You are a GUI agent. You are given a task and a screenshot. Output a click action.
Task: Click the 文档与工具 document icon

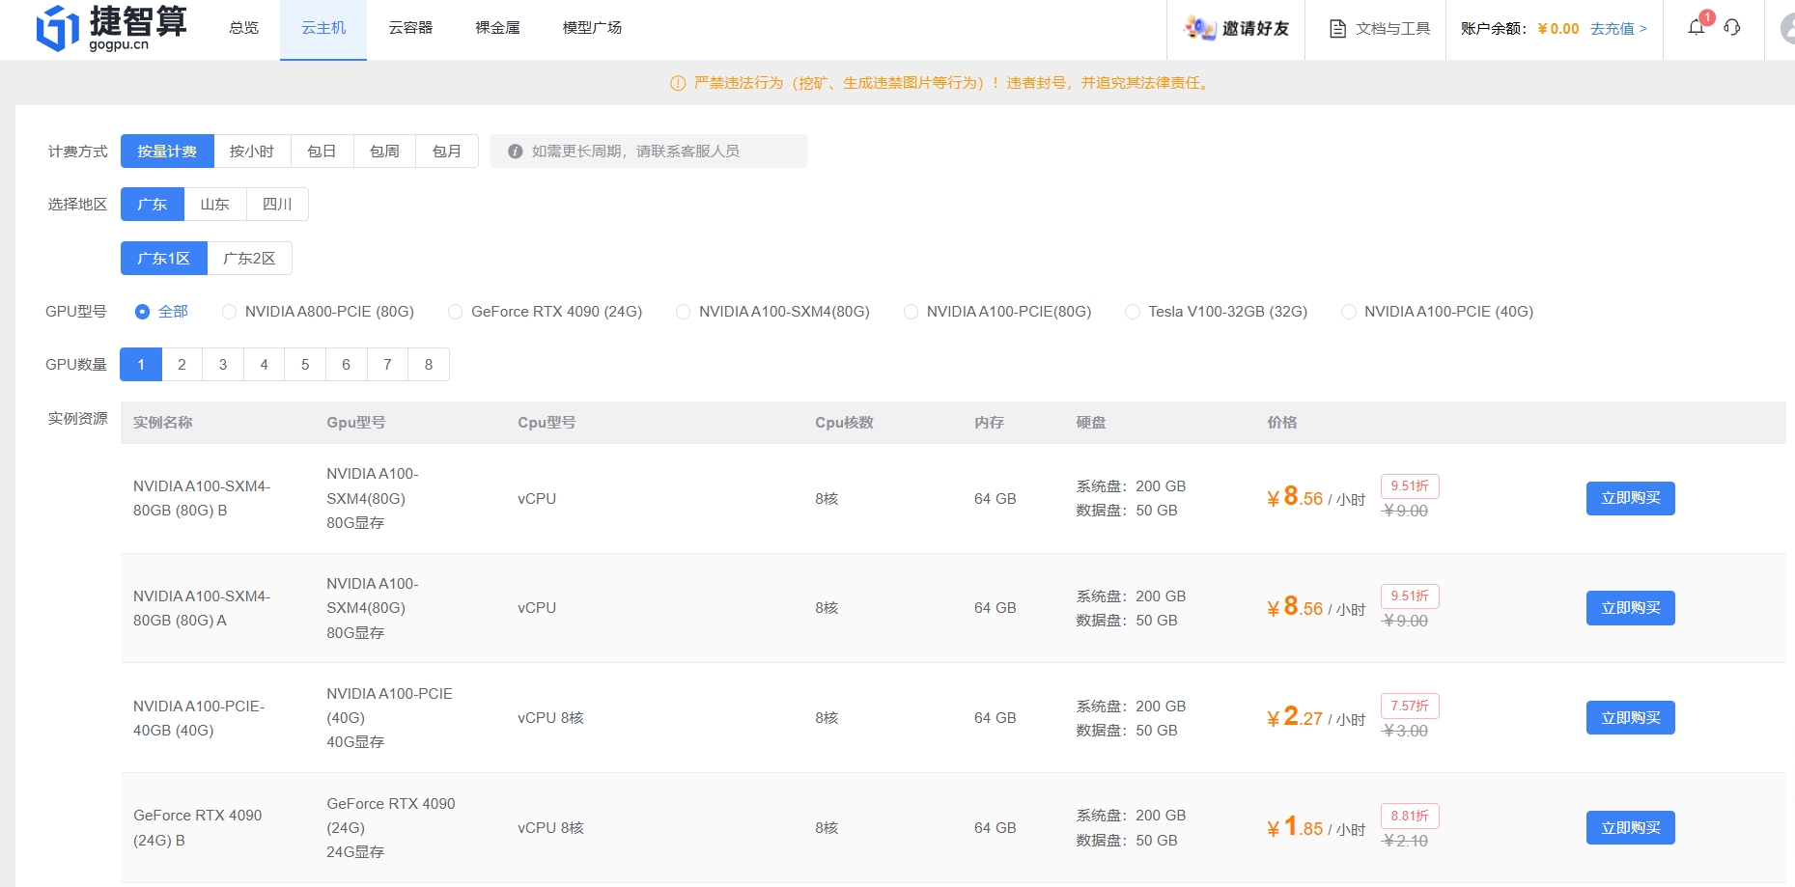(x=1337, y=29)
